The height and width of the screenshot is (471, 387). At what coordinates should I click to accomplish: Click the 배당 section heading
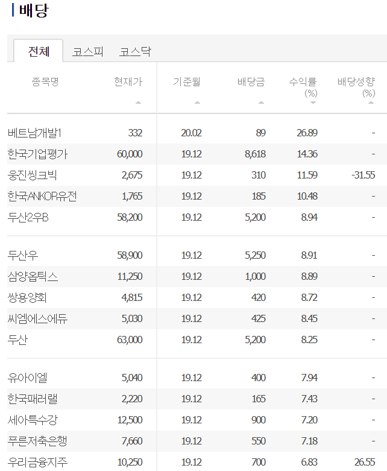point(34,10)
